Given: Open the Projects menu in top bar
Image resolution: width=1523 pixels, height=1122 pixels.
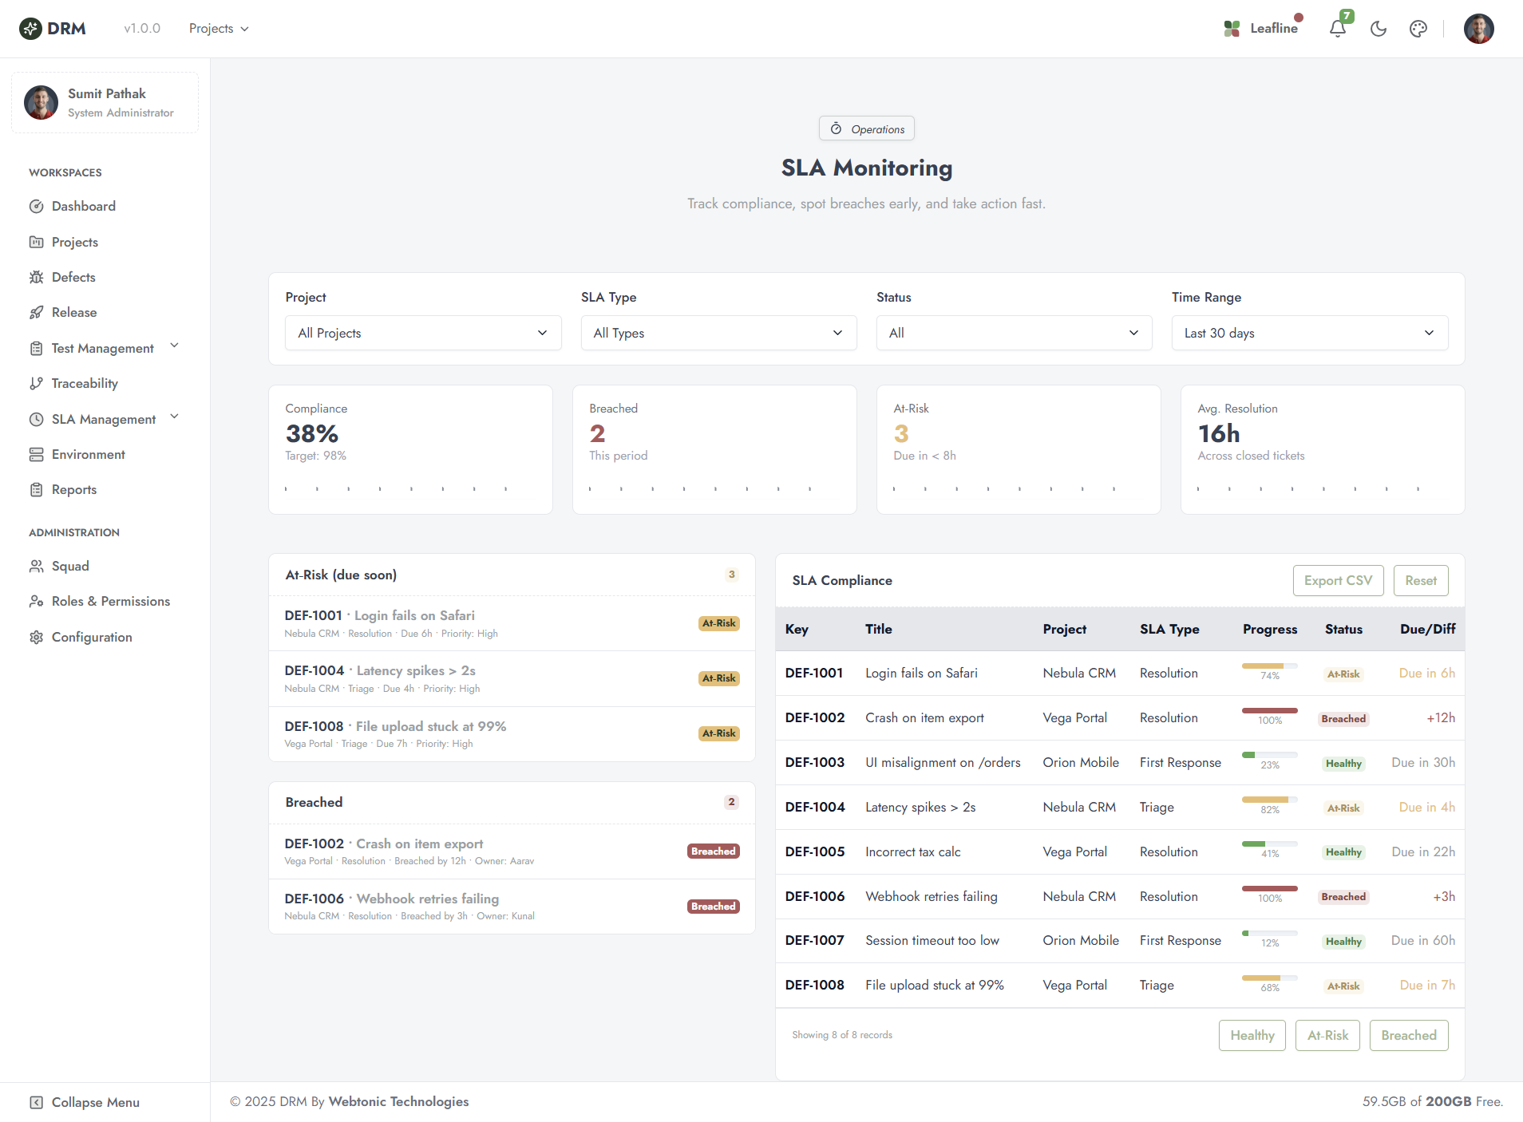Looking at the screenshot, I should 218,28.
